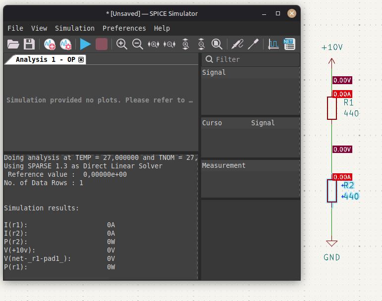Click the Curso column header
Viewport: 382px width, 301px height.
pos(212,123)
